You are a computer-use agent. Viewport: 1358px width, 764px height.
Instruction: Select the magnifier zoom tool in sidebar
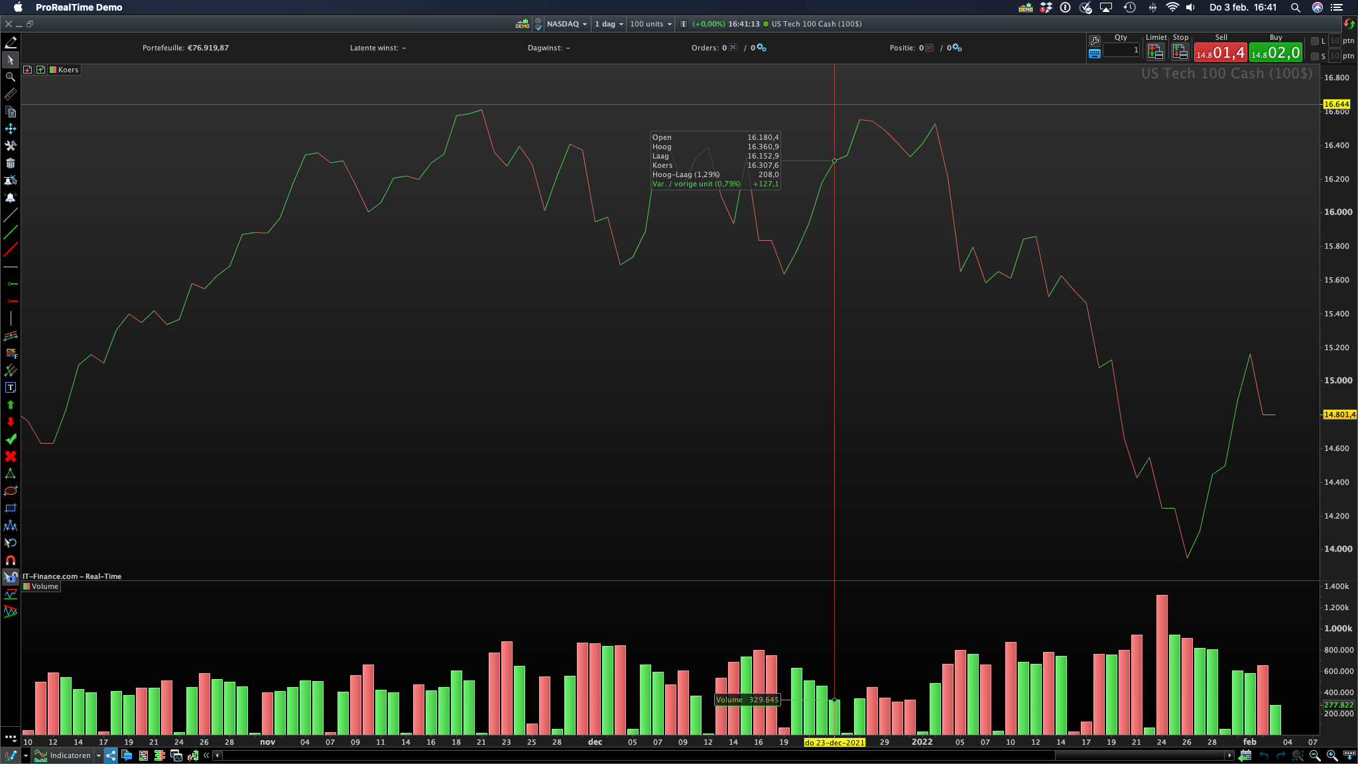point(10,77)
